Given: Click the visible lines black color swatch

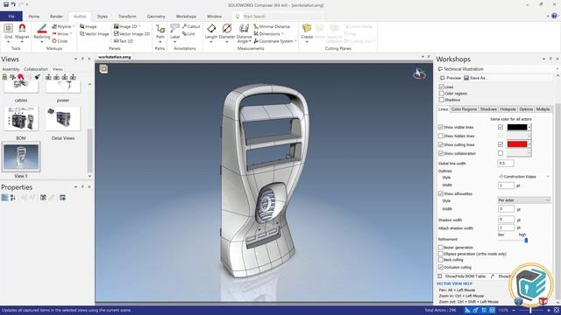Looking at the screenshot, I should (517, 127).
